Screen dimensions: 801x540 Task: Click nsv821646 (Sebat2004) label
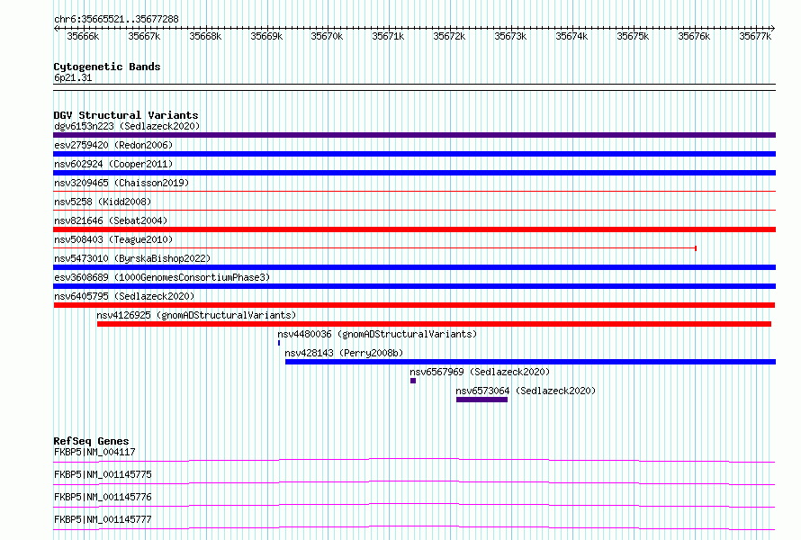point(111,220)
